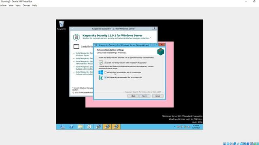This screenshot has width=259, height=145.
Task: Click the Setup Wizard title bar icon
Action: (x=96, y=45)
